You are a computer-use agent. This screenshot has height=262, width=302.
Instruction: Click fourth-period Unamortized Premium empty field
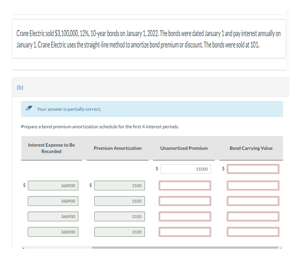click(x=185, y=232)
